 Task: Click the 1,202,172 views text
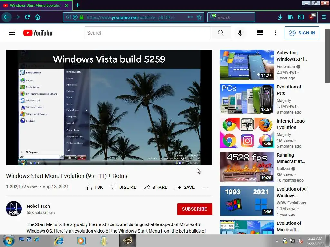(x=22, y=187)
